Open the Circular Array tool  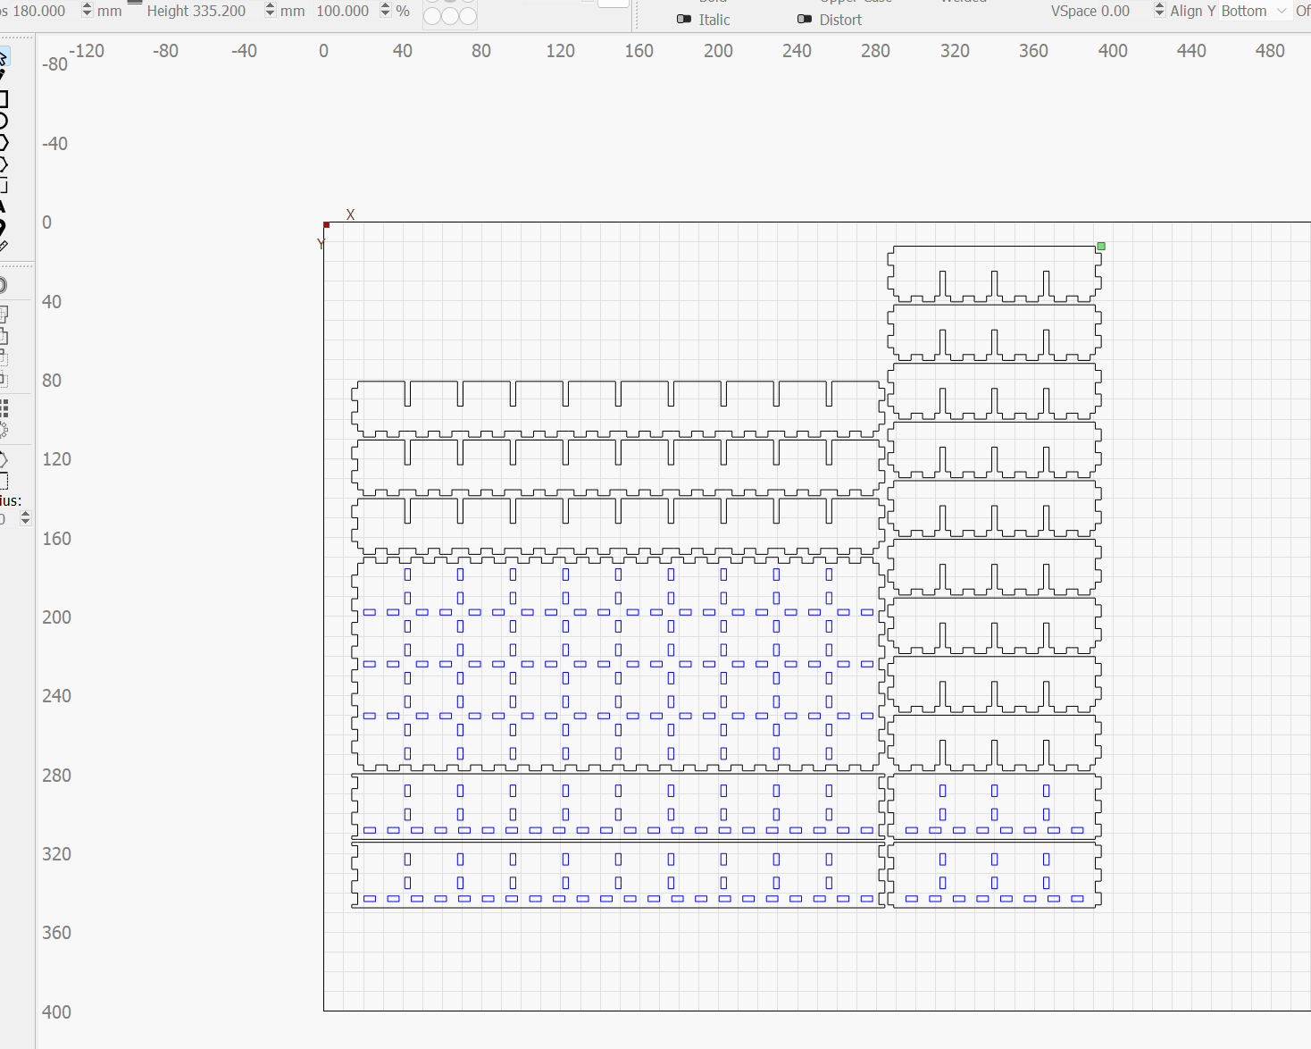coord(4,430)
